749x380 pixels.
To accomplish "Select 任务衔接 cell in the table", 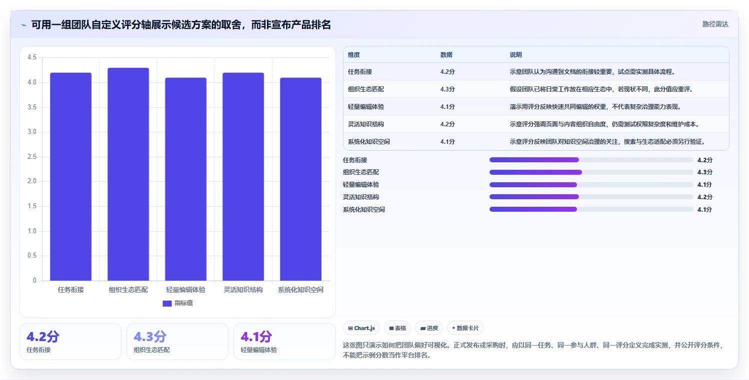I will click(360, 72).
